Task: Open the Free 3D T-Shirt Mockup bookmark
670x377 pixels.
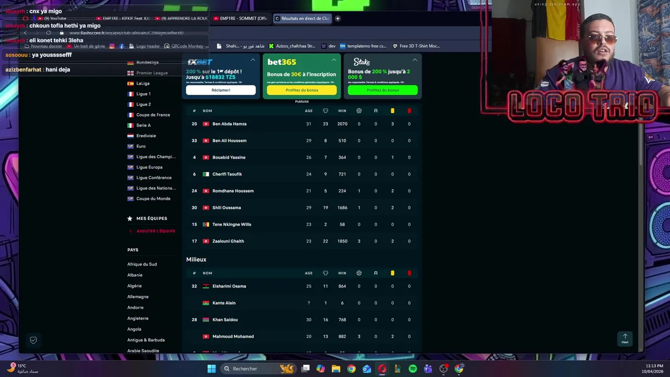Action: [x=416, y=46]
